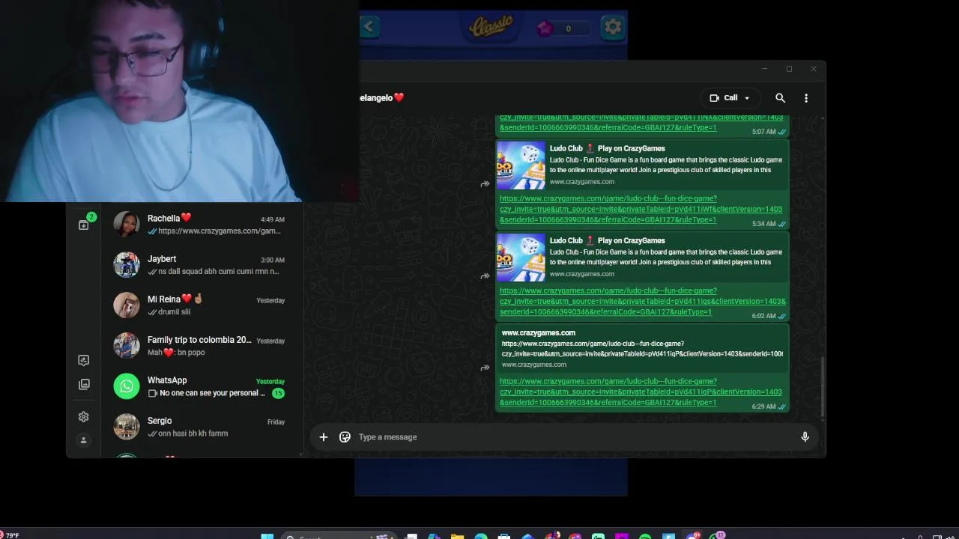The height and width of the screenshot is (539, 959).
Task: Click the pink star coin counter in game
Action: click(x=562, y=28)
